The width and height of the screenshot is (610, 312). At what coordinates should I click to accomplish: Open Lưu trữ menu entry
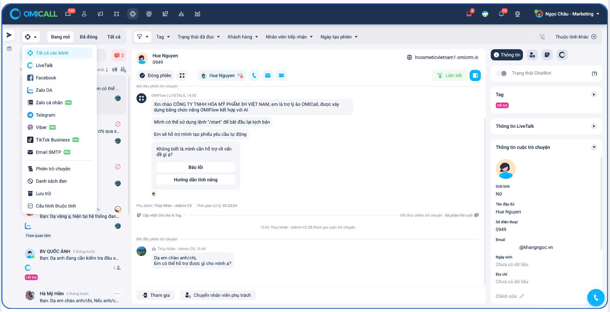(x=58, y=194)
